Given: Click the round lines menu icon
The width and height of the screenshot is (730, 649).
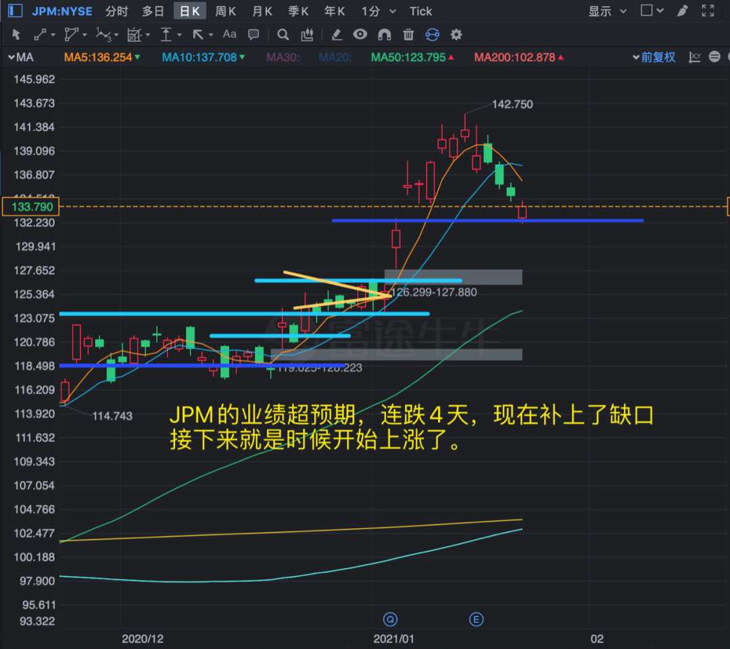Looking at the screenshot, I should coord(714,57).
